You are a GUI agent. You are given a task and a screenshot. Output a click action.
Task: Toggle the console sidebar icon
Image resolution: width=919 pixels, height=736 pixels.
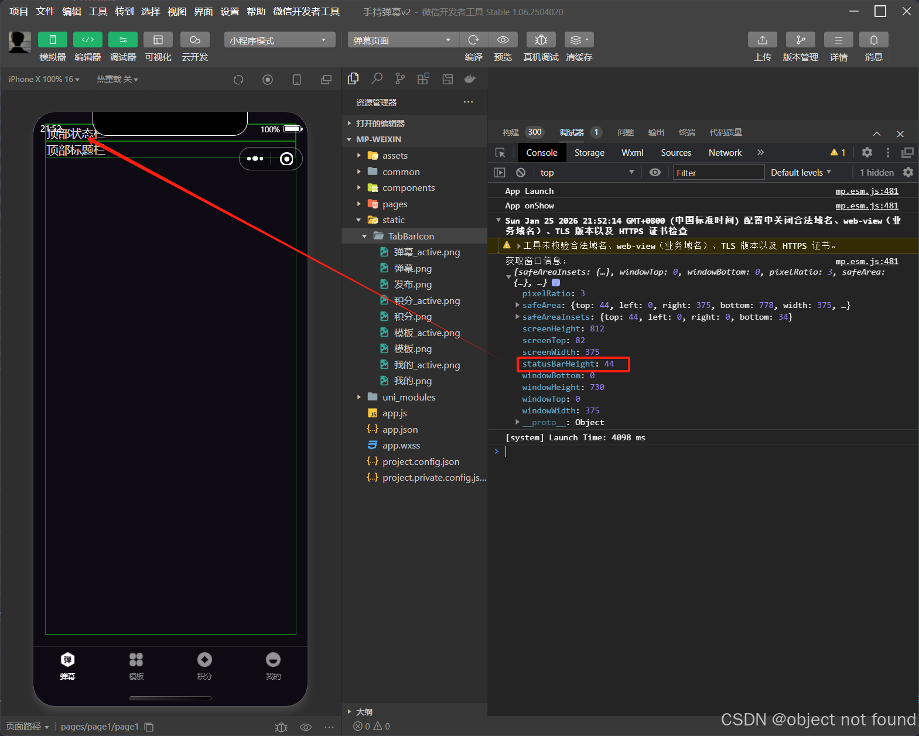tap(500, 172)
